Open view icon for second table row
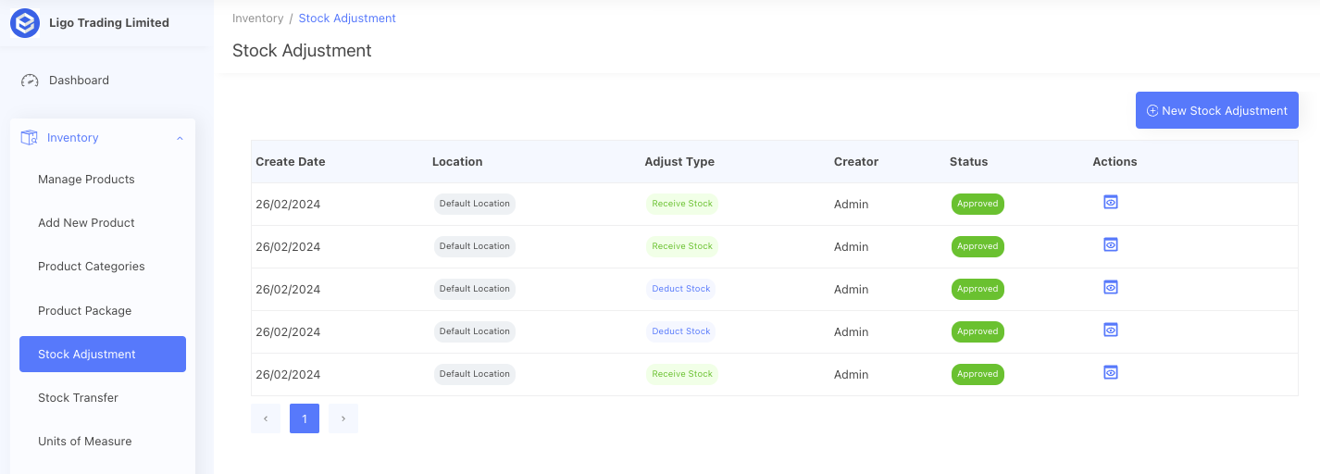This screenshot has height=474, width=1320. 1111,244
